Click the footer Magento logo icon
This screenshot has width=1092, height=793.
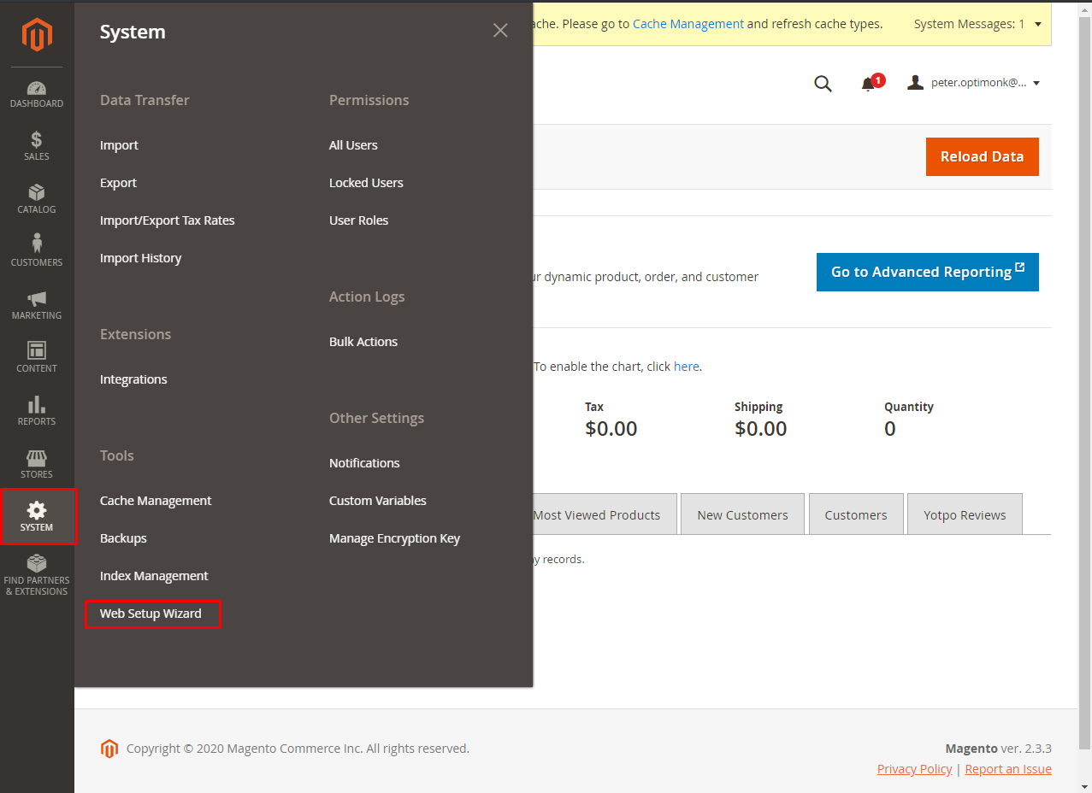[x=109, y=749]
